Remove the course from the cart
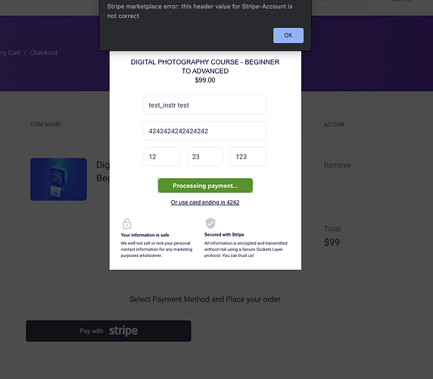This screenshot has width=433, height=379. [337, 165]
